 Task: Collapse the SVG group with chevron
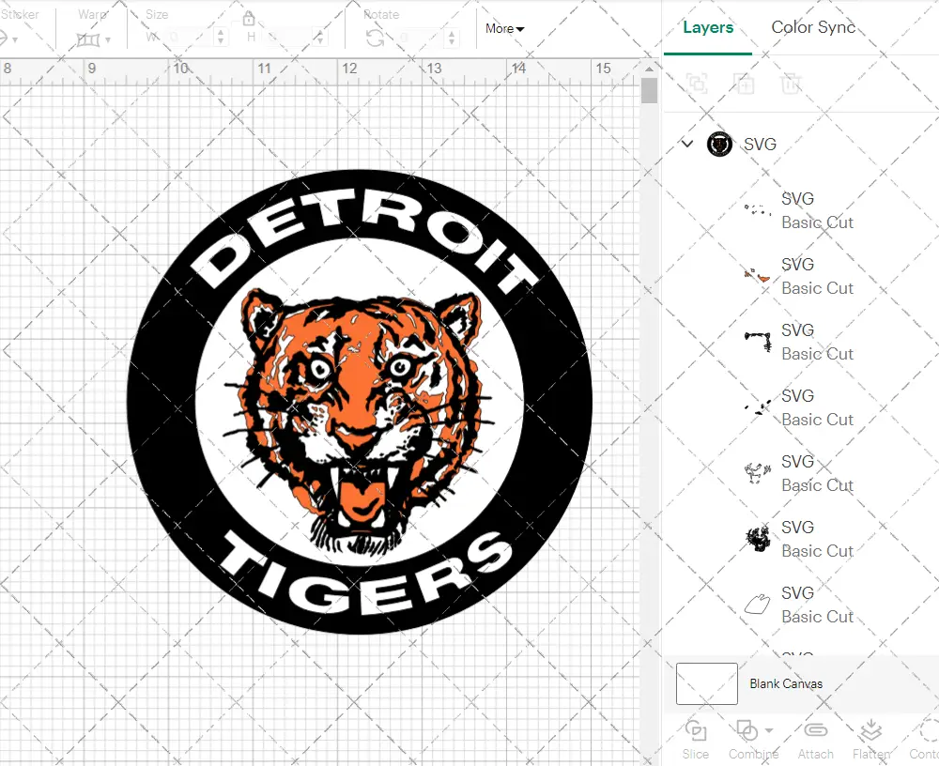pos(687,144)
